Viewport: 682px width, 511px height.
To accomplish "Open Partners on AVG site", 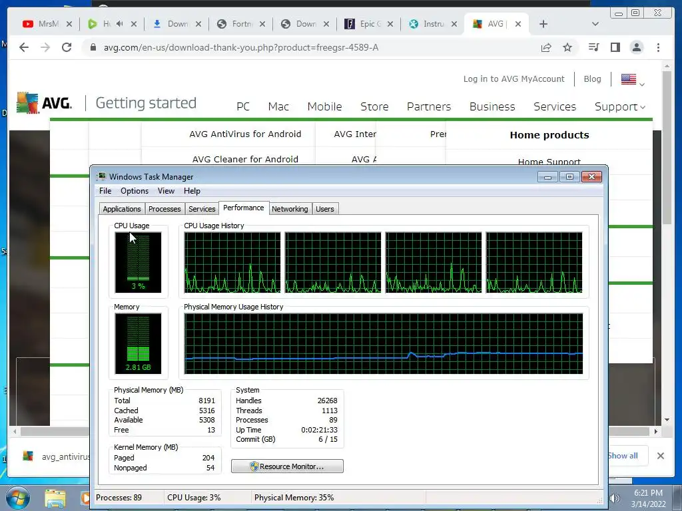I will click(x=429, y=107).
